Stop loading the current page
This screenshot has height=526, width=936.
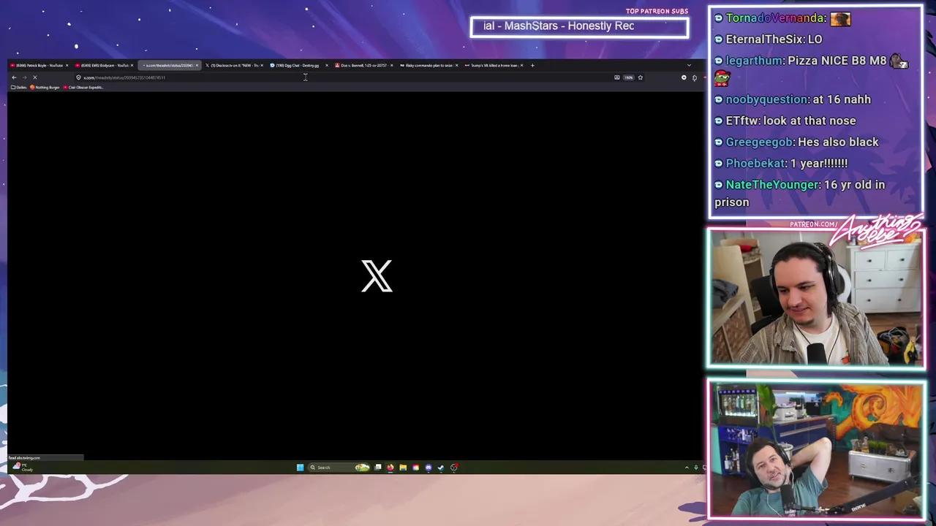click(34, 77)
